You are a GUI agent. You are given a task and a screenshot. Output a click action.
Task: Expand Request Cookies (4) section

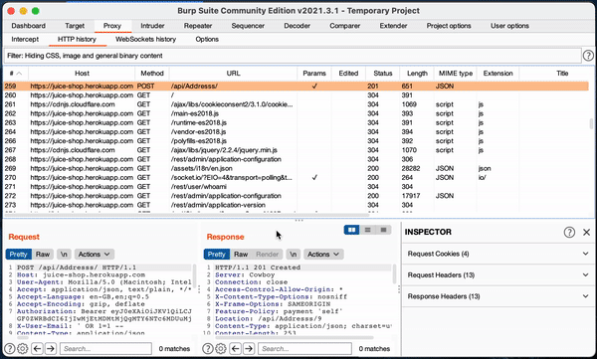(497, 254)
